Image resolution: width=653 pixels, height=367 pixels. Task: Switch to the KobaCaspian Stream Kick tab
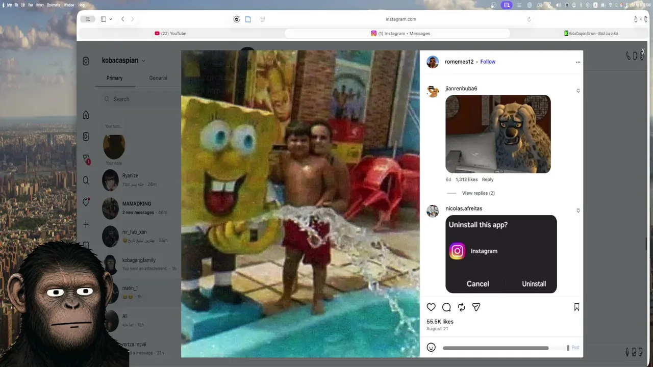coord(591,34)
